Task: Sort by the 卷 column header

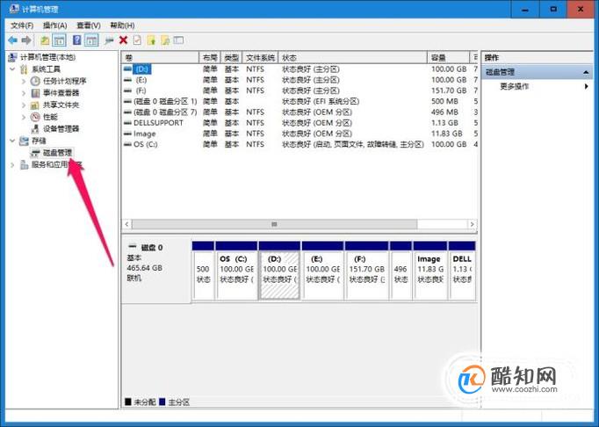Action: [161, 58]
